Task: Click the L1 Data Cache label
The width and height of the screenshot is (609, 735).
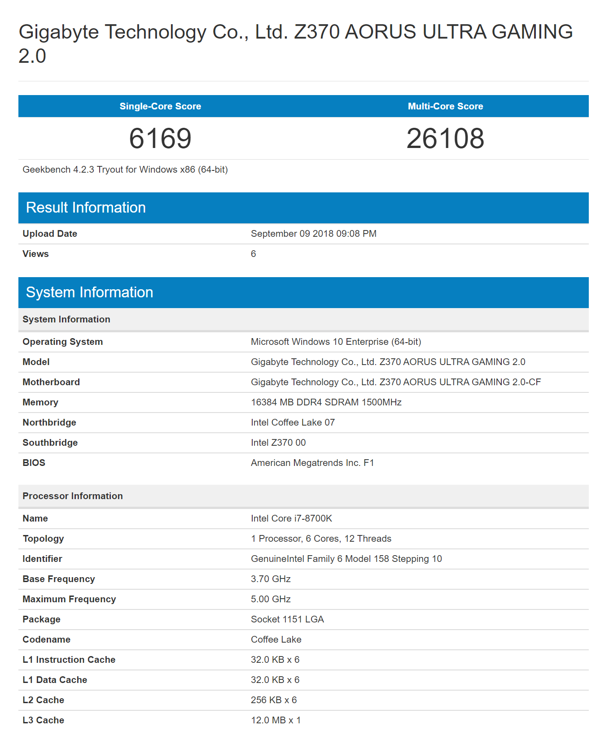Action: tap(55, 680)
